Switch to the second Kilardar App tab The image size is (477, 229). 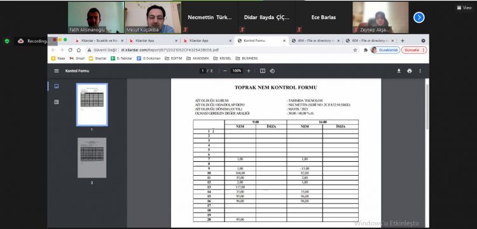click(153, 41)
